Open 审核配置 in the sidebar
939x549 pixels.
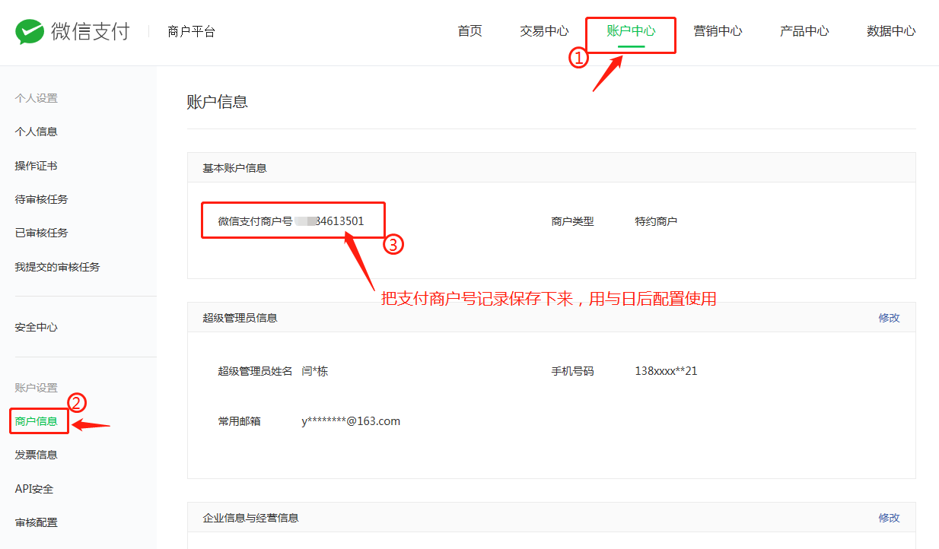[x=37, y=522]
